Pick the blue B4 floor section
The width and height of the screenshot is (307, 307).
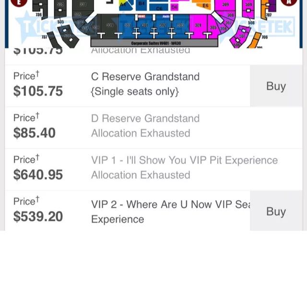click(x=142, y=5)
